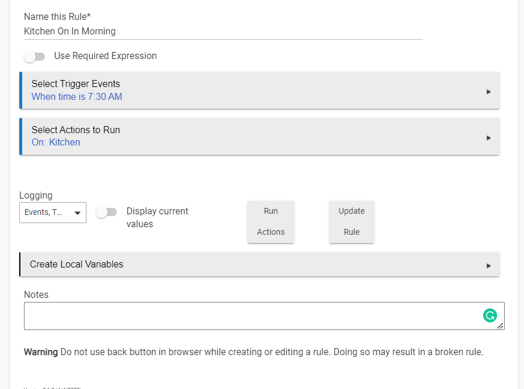Click the 'Use Required Expression' label text

click(x=106, y=56)
